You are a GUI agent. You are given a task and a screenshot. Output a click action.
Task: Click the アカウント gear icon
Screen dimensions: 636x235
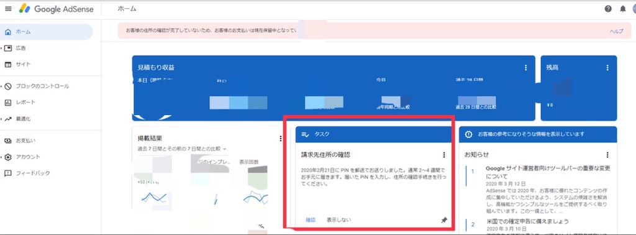click(8, 157)
